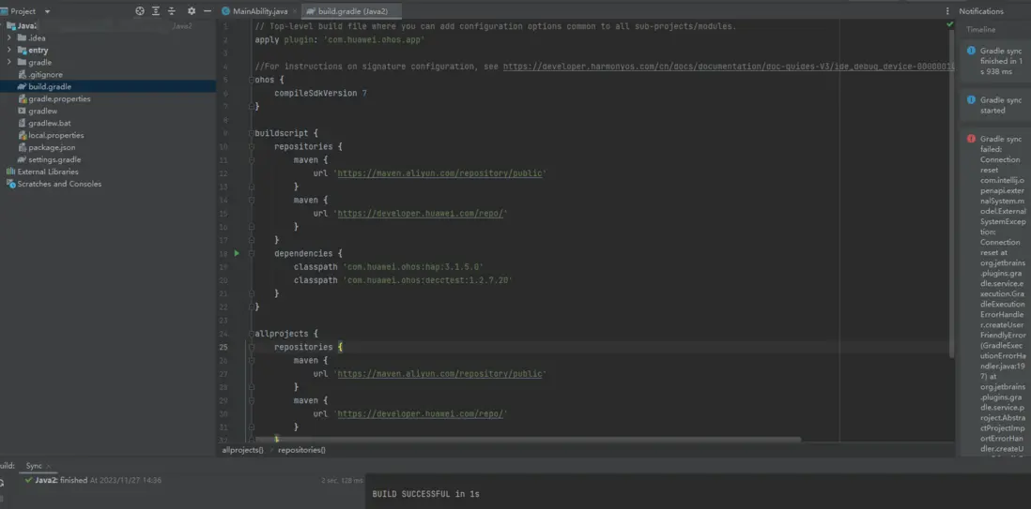
Task: Collapse the ohos block fold marker
Action: [252, 80]
